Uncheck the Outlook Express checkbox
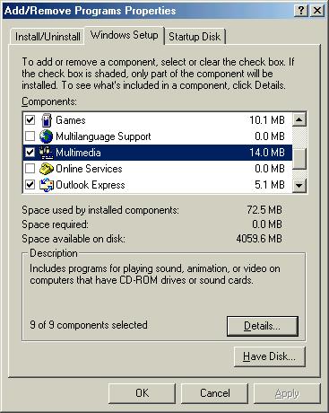329x413 pixels. point(30,185)
